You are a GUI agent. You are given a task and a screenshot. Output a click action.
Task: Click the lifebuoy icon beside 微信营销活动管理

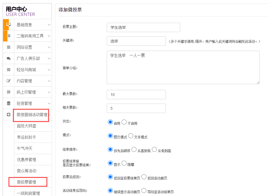[9, 115]
